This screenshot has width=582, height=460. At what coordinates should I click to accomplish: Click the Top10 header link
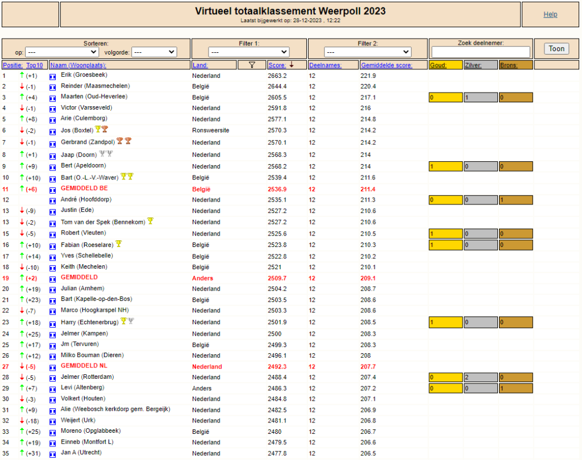pos(35,65)
